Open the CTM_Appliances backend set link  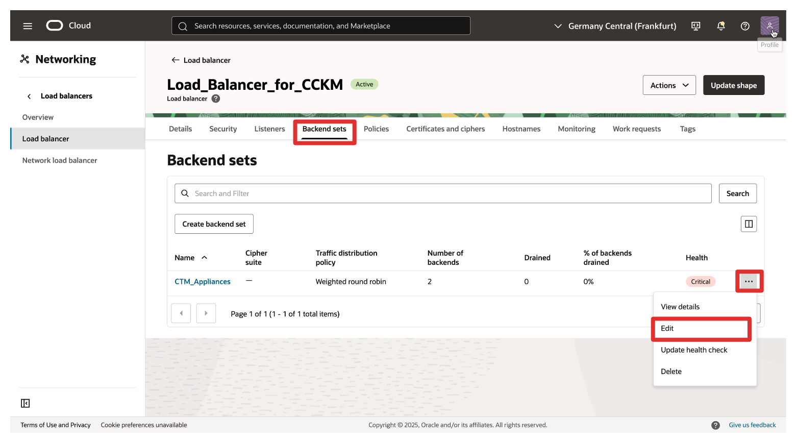click(203, 282)
